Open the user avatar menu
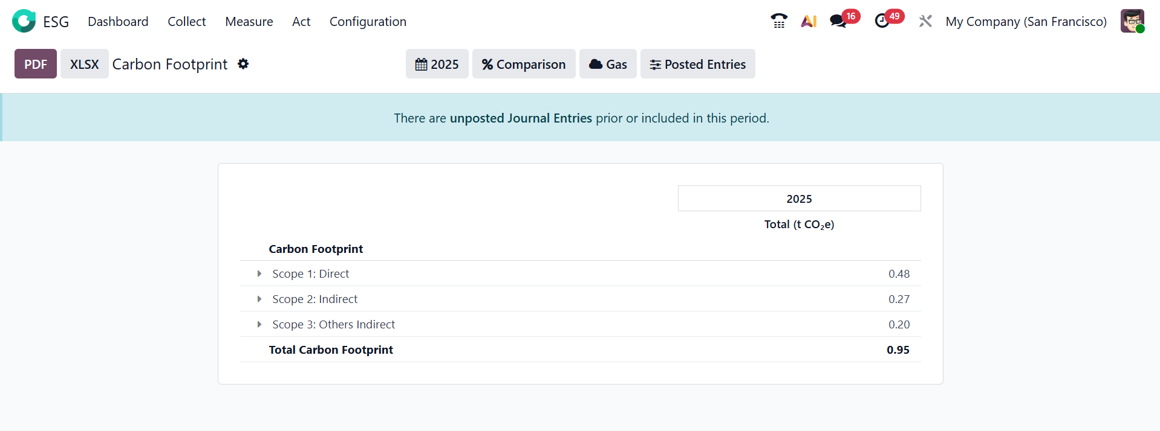Image resolution: width=1160 pixels, height=431 pixels. 1132,21
